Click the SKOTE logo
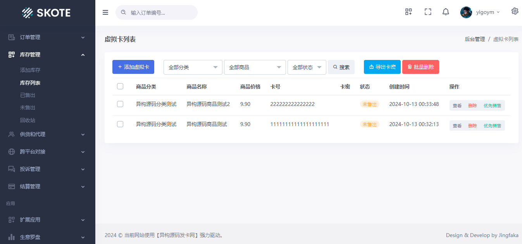This screenshot has width=522, height=244. point(47,13)
